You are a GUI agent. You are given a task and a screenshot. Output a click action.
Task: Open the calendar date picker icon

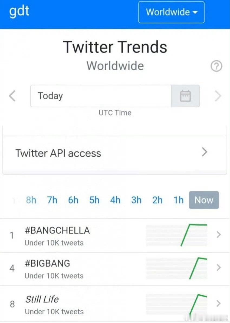186,96
